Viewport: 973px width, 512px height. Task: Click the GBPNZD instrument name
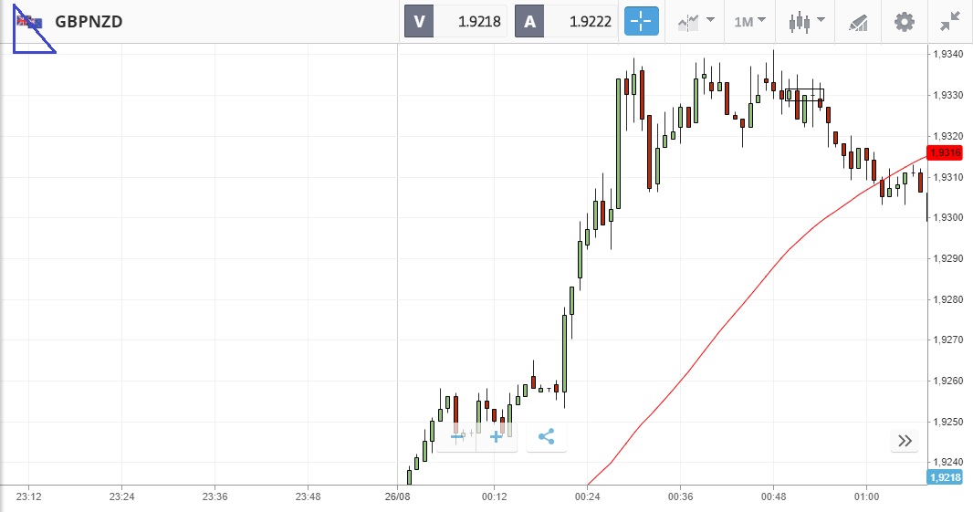pyautogui.click(x=89, y=21)
